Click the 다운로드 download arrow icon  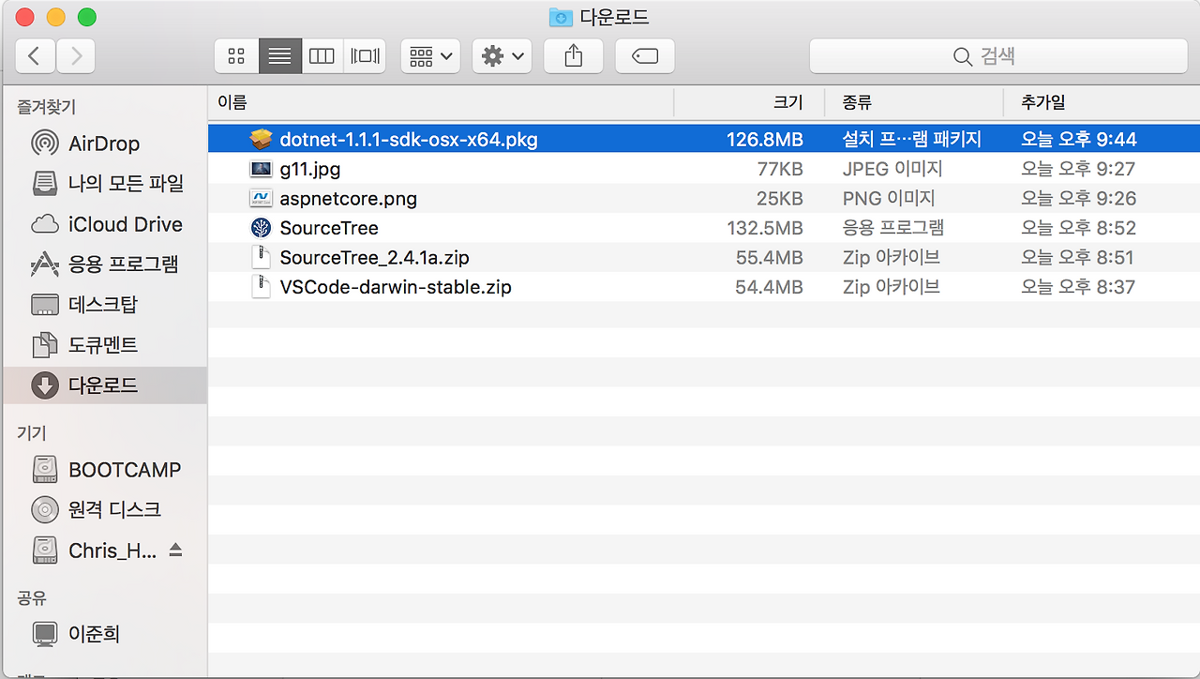45,385
